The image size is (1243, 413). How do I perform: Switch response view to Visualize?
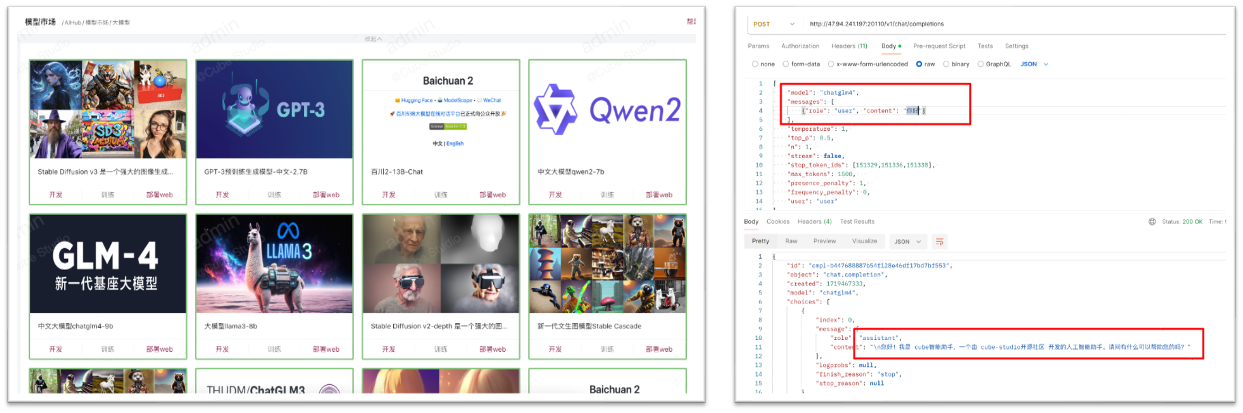[x=865, y=241]
